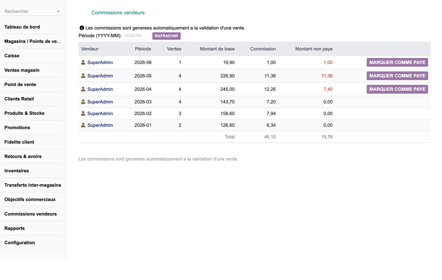Click total unpaid 19,76

pos(327,137)
